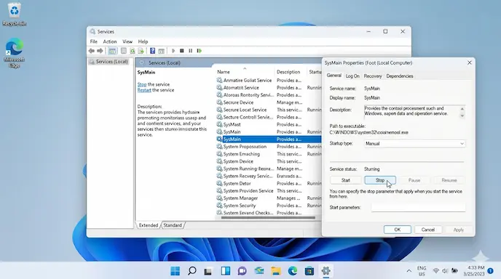Open Microsoft Store from the taskbar

pos(309,271)
